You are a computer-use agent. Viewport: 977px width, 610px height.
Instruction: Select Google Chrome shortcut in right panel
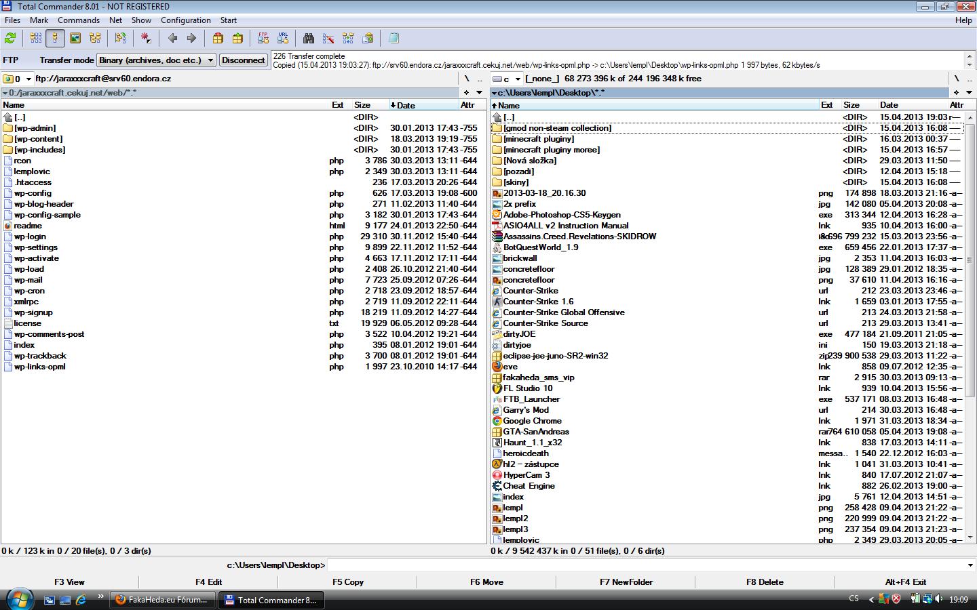pyautogui.click(x=727, y=421)
